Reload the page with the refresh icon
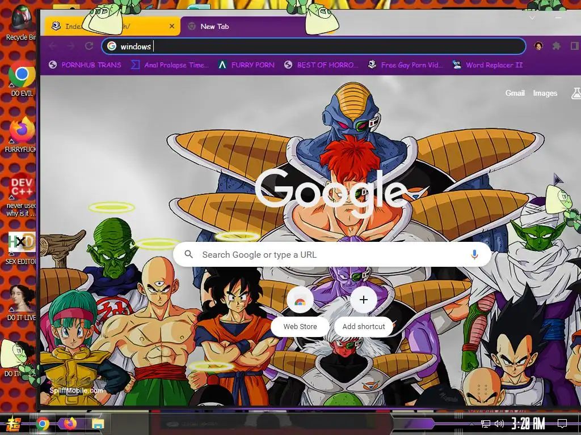Viewport: 581px width, 435px height. click(x=89, y=46)
